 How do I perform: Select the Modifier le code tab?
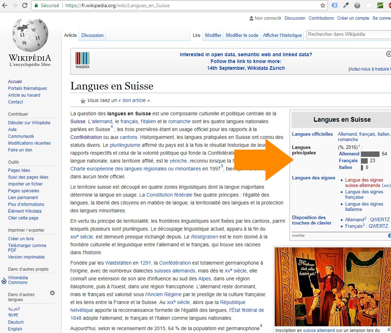[x=242, y=35]
